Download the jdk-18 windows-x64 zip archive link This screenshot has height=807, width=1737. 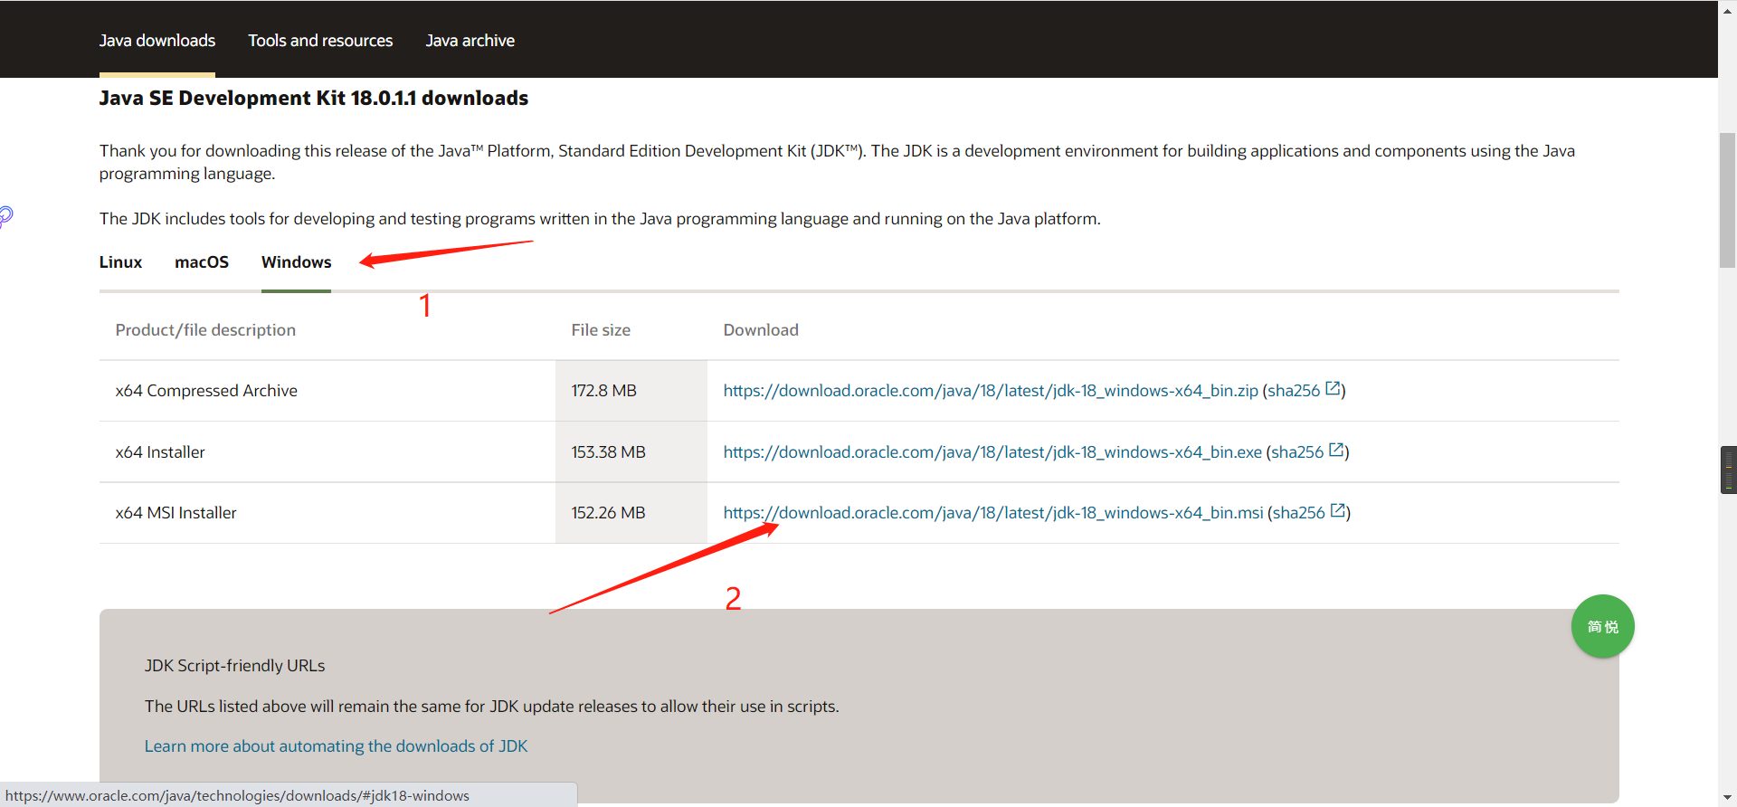pyautogui.click(x=991, y=391)
